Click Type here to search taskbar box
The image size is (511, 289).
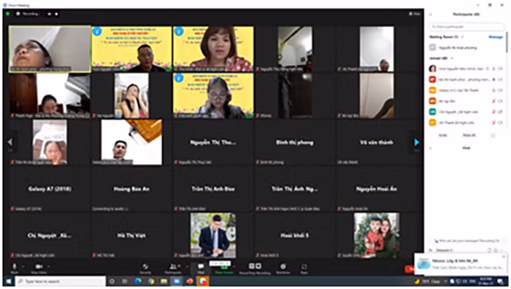click(x=61, y=281)
